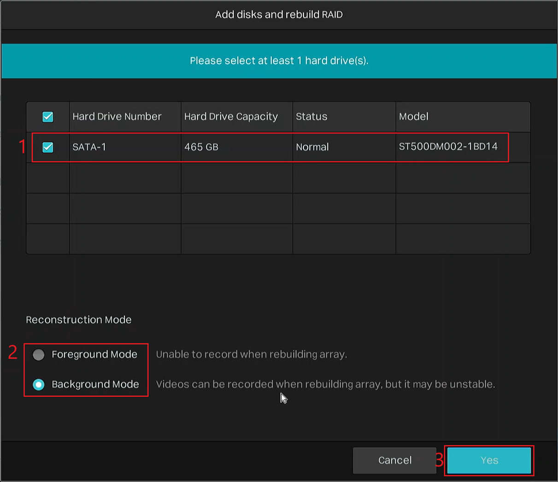
Task: Click the Yes button
Action: (489, 460)
